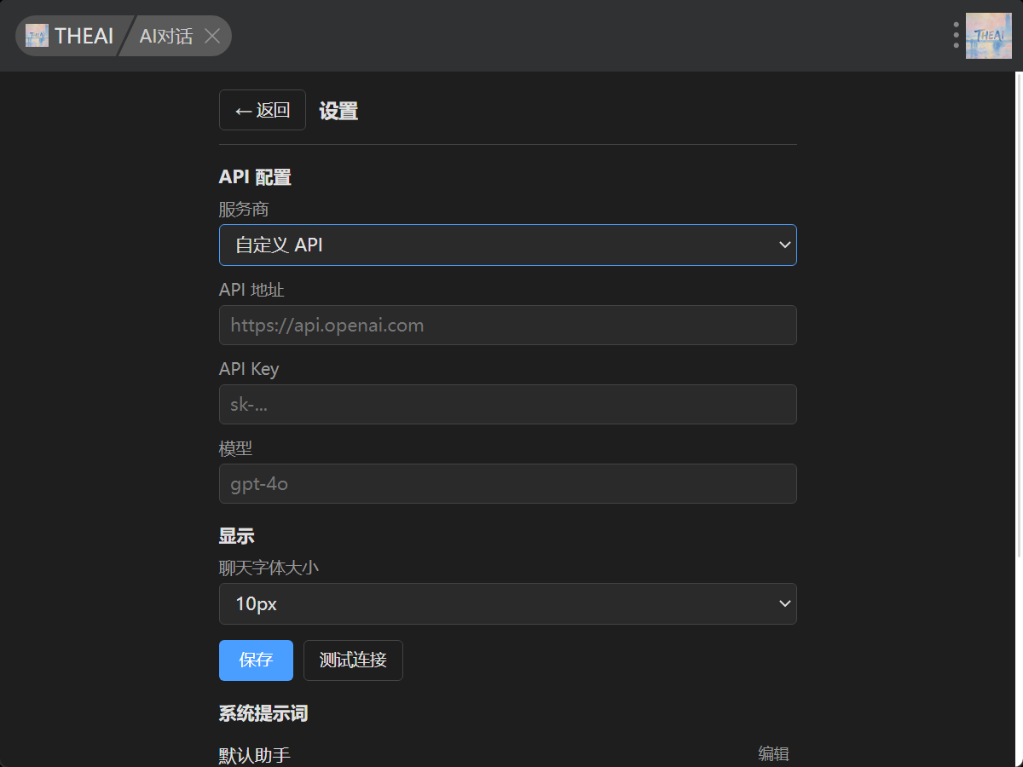Click the API Key label text
Image resolution: width=1023 pixels, height=767 pixels.
[x=249, y=369]
